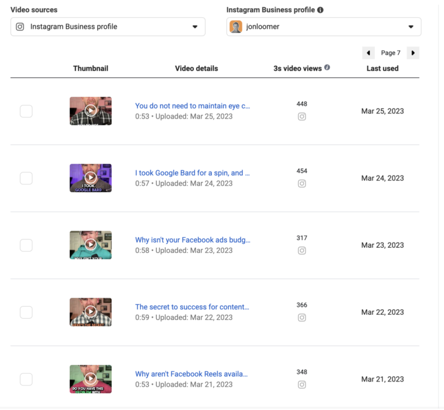The image size is (444, 410).
Task: Go to next page arrow
Action: pos(413,53)
